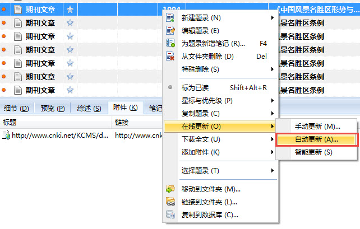This screenshot has height=229, width=360.
Task: Click the folder-arrow icon beside 移动到文件夹
Action: tap(170, 189)
